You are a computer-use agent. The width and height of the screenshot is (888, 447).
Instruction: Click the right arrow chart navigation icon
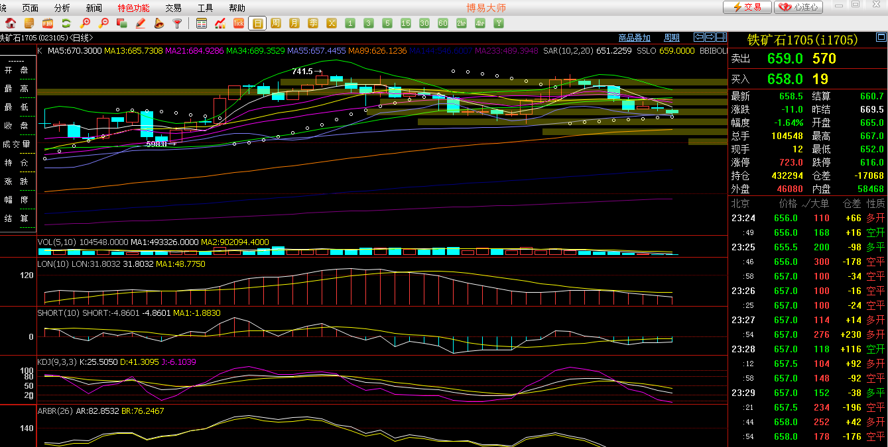710,37
